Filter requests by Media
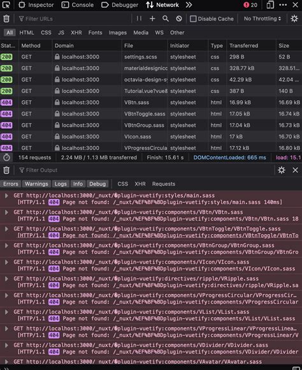 click(141, 33)
